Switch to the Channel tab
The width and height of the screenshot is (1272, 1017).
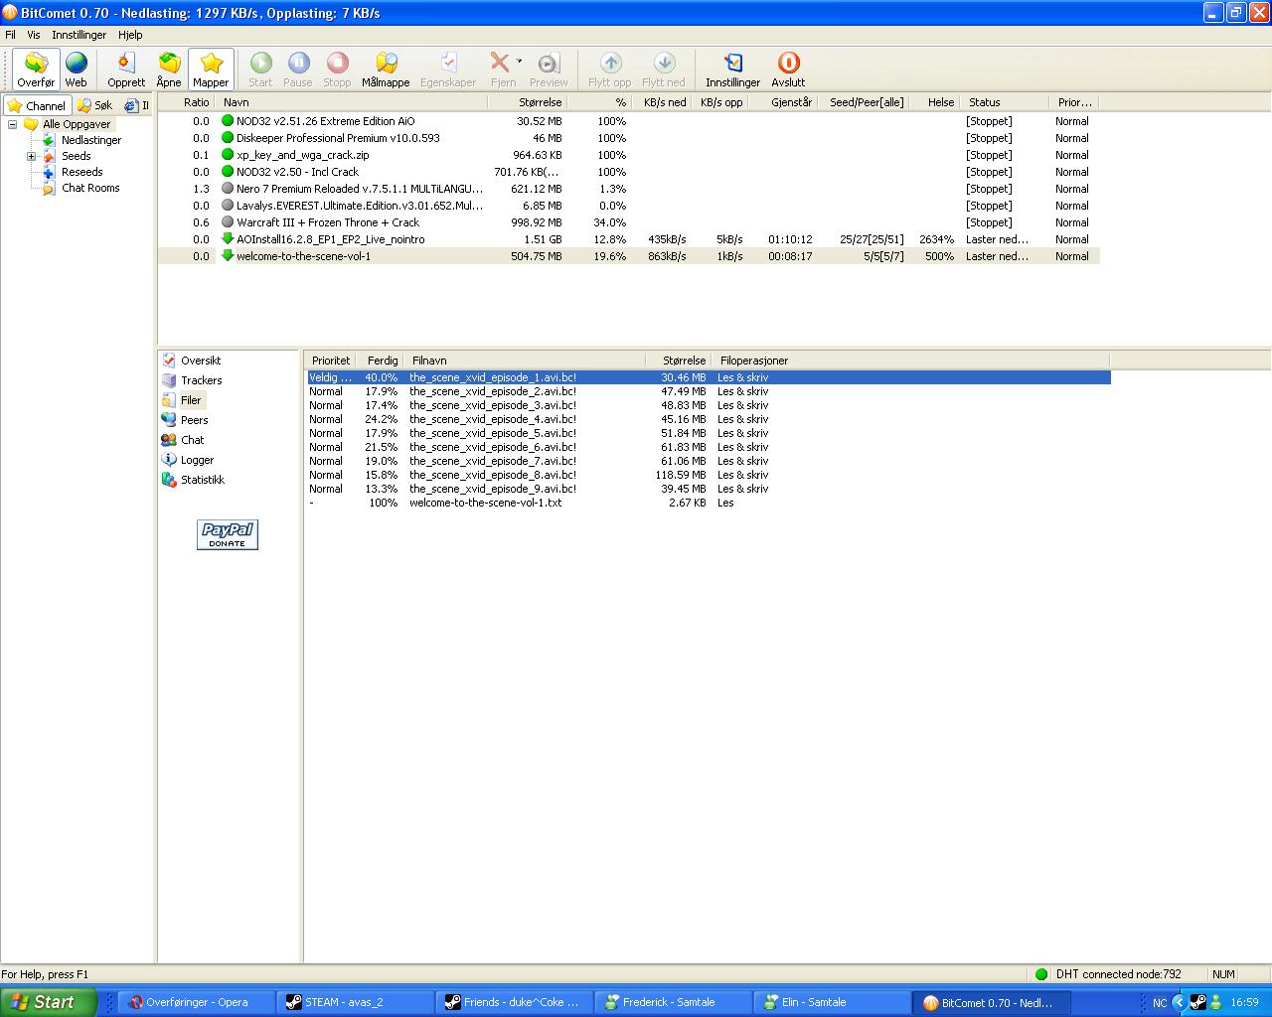37,105
